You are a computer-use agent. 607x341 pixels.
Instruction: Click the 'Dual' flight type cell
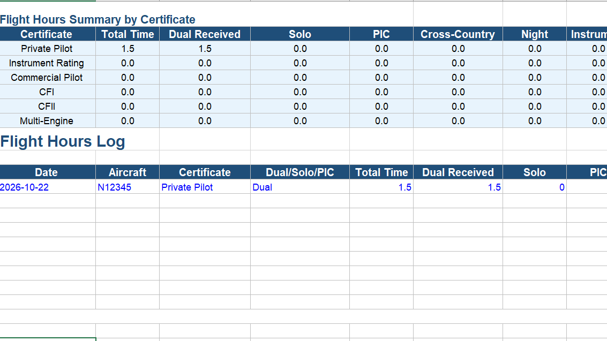[x=300, y=187]
